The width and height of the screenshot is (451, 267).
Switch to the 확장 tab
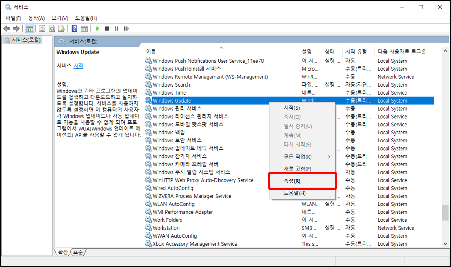click(x=63, y=252)
